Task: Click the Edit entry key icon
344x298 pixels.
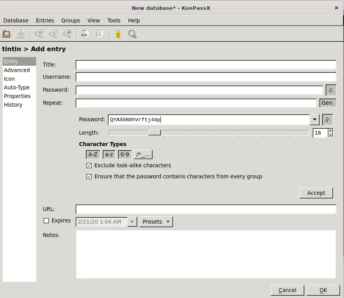Action: [53, 34]
